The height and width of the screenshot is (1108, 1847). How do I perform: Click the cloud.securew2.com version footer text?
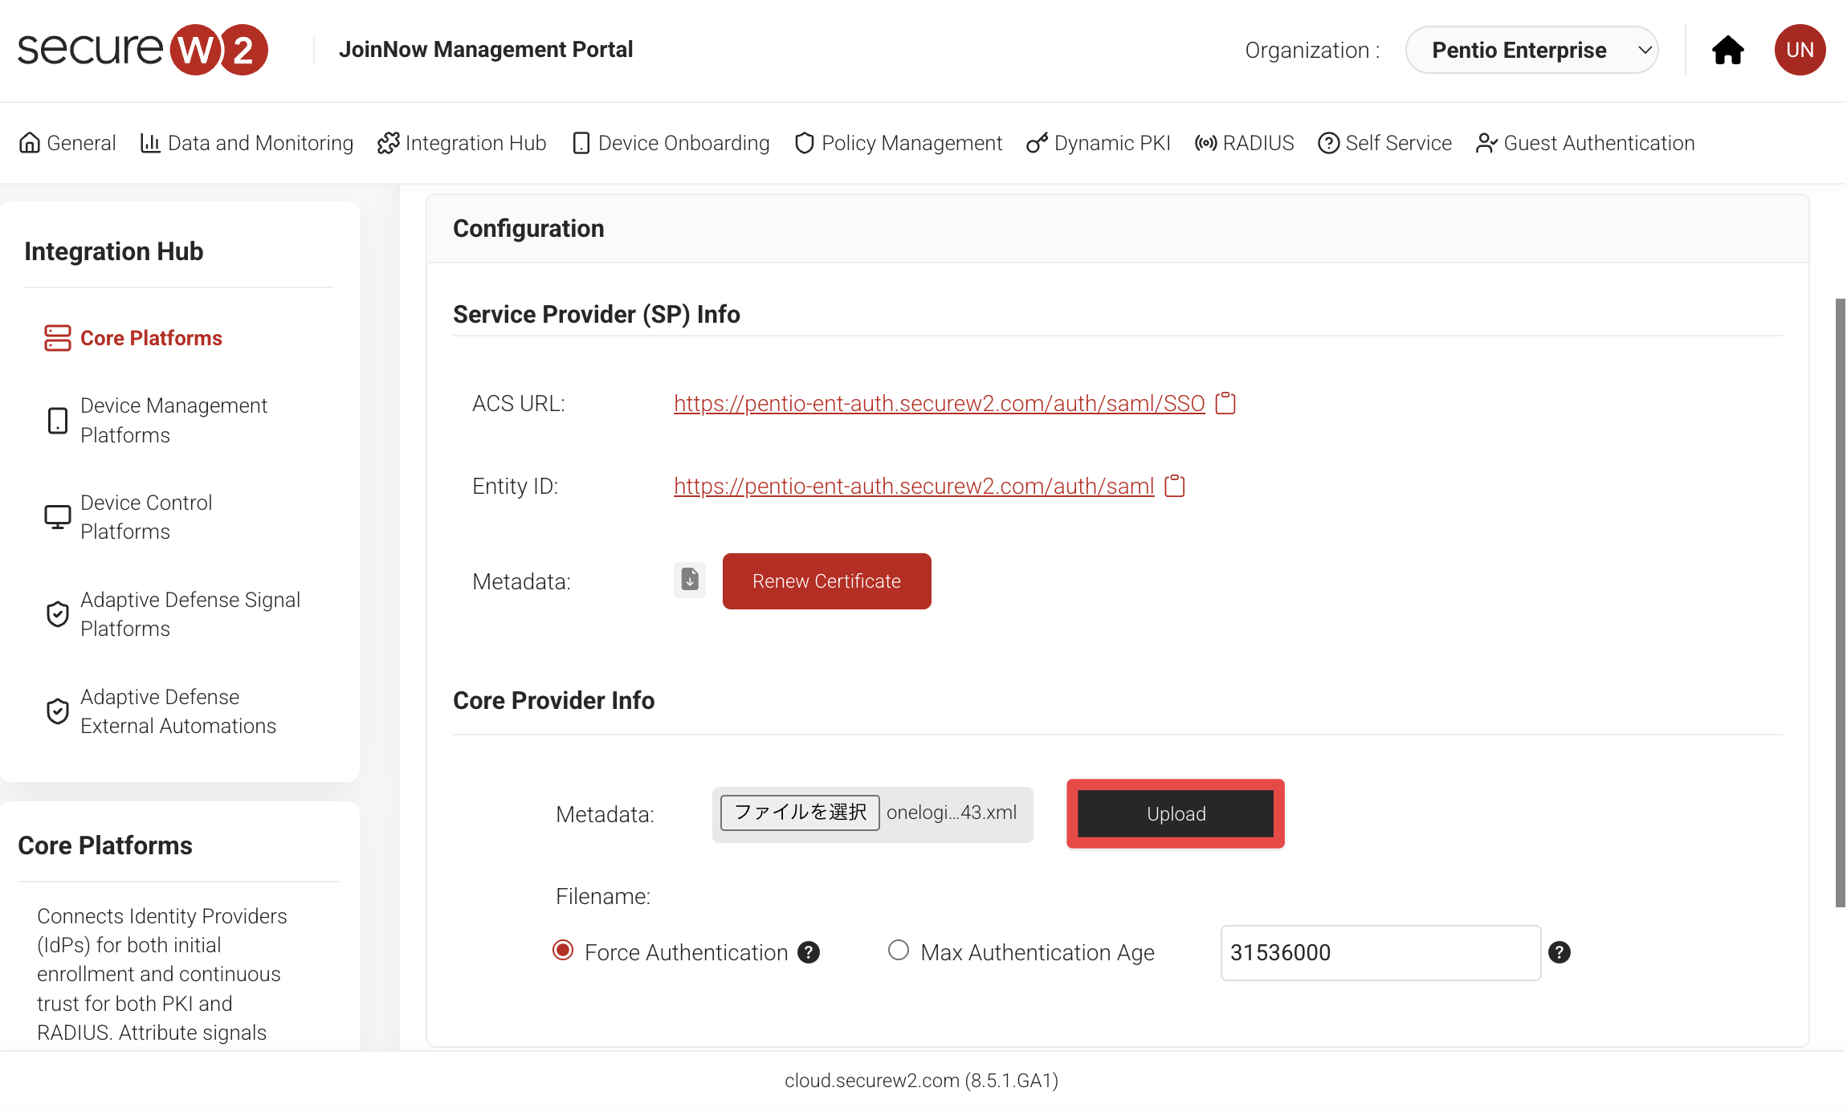pos(922,1081)
